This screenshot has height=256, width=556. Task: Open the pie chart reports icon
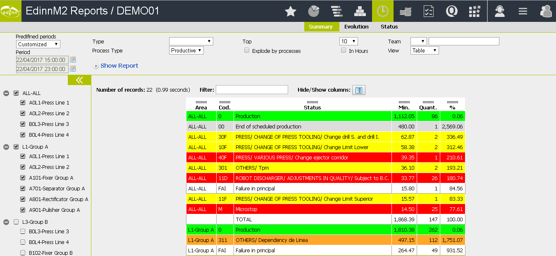(314, 11)
